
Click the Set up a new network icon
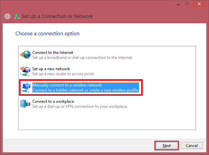click(26, 71)
